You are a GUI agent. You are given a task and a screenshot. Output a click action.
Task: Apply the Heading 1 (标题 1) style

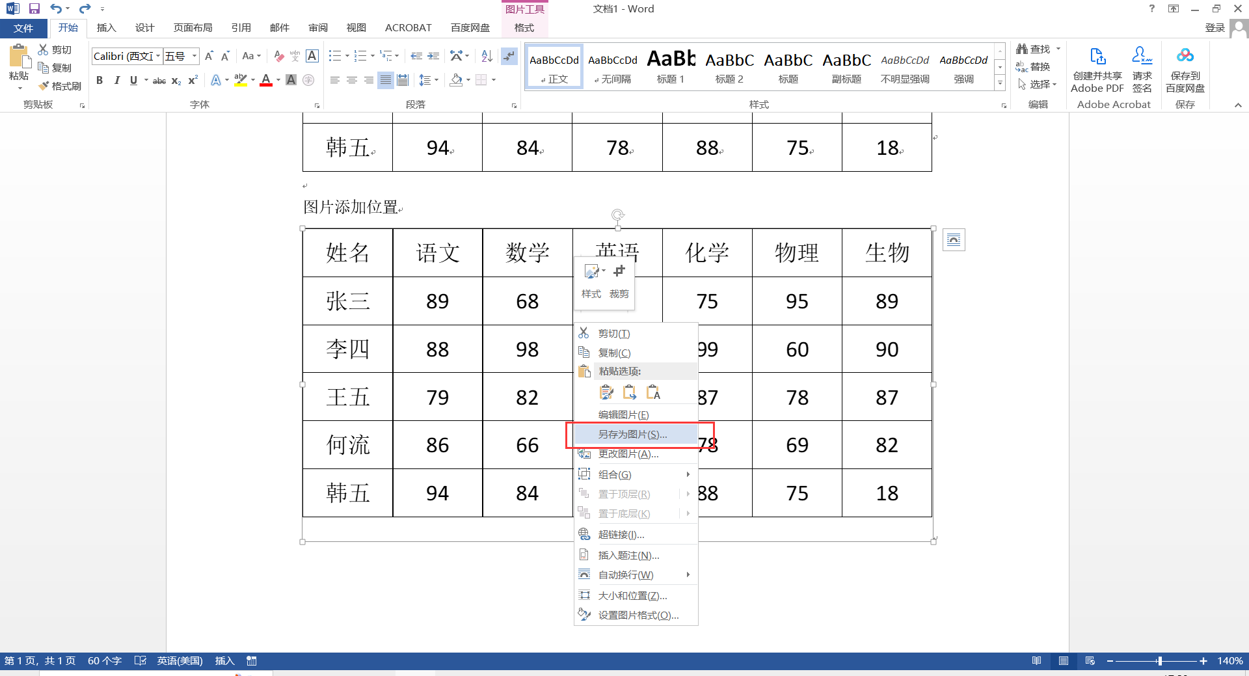pyautogui.click(x=671, y=67)
